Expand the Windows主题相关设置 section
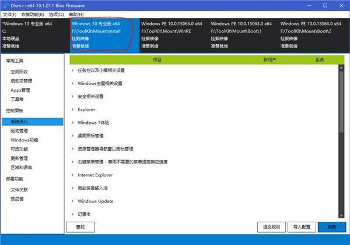 tap(100, 83)
